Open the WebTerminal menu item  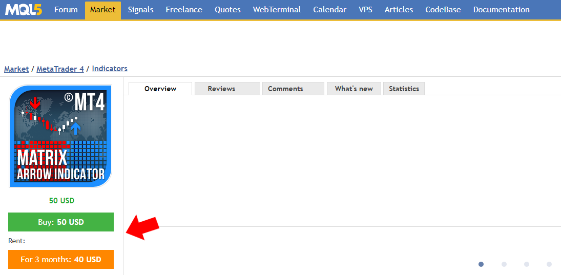click(x=277, y=10)
